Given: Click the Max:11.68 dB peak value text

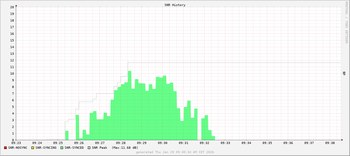Looking at the screenshot, I should click(x=125, y=148).
